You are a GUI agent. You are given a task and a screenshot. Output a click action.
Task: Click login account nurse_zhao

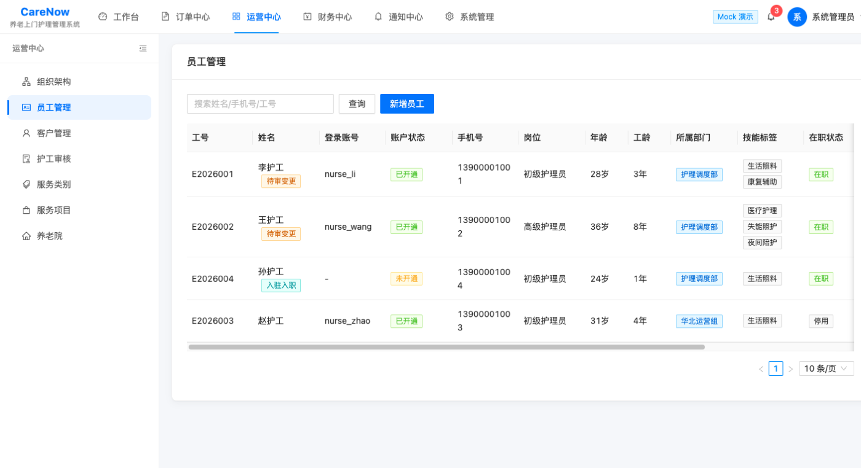tap(347, 321)
